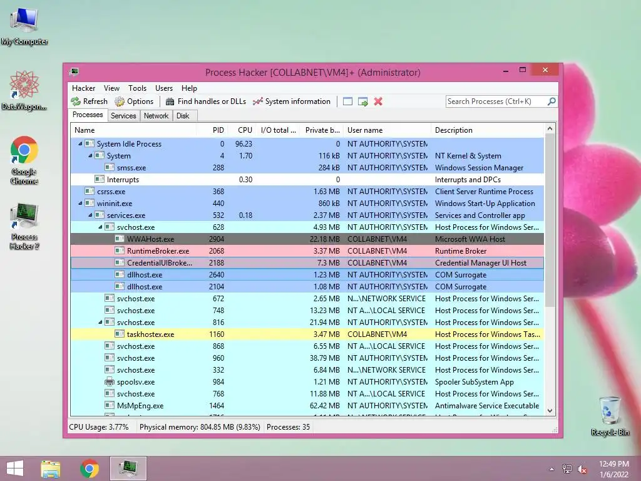Open the View menu

(111, 88)
